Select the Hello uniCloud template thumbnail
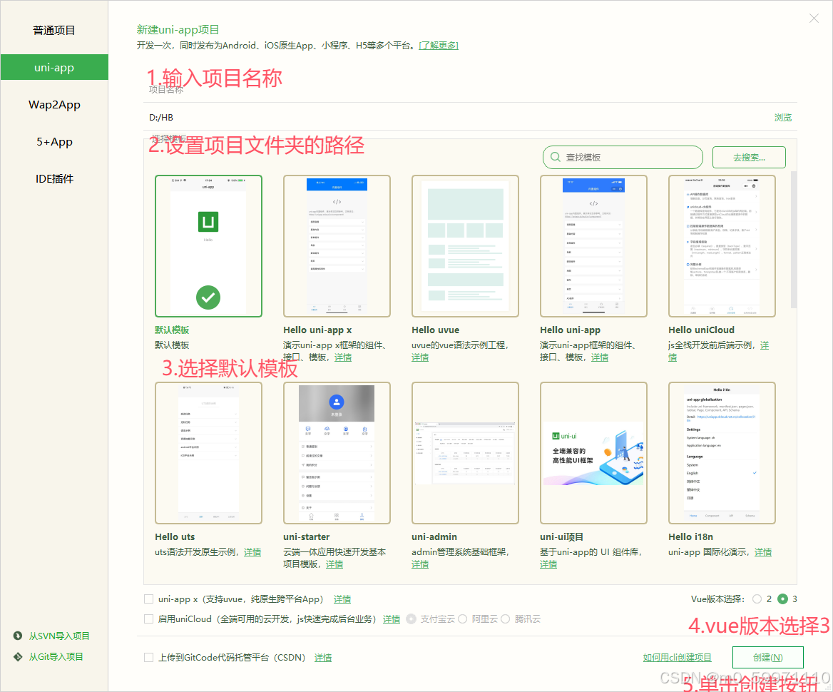Image resolution: width=833 pixels, height=692 pixels. tap(722, 246)
